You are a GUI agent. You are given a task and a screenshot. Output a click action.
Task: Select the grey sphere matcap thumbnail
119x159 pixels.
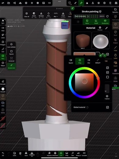pos(101,40)
